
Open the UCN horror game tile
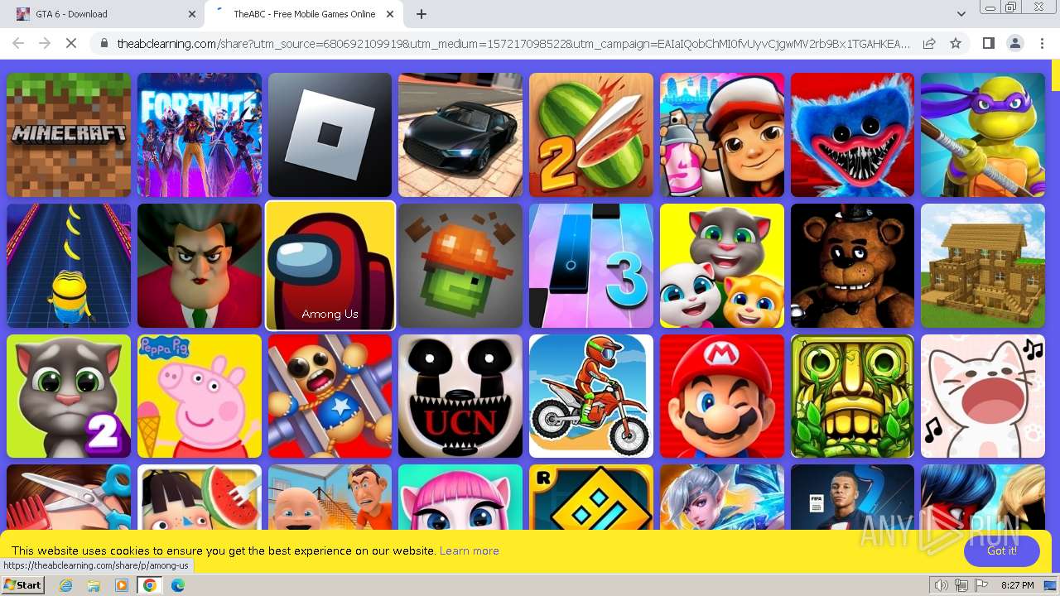coord(460,396)
